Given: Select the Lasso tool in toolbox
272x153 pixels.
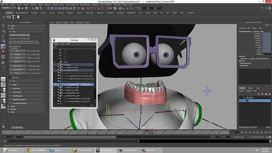Looking at the screenshot, I should 3,31.
